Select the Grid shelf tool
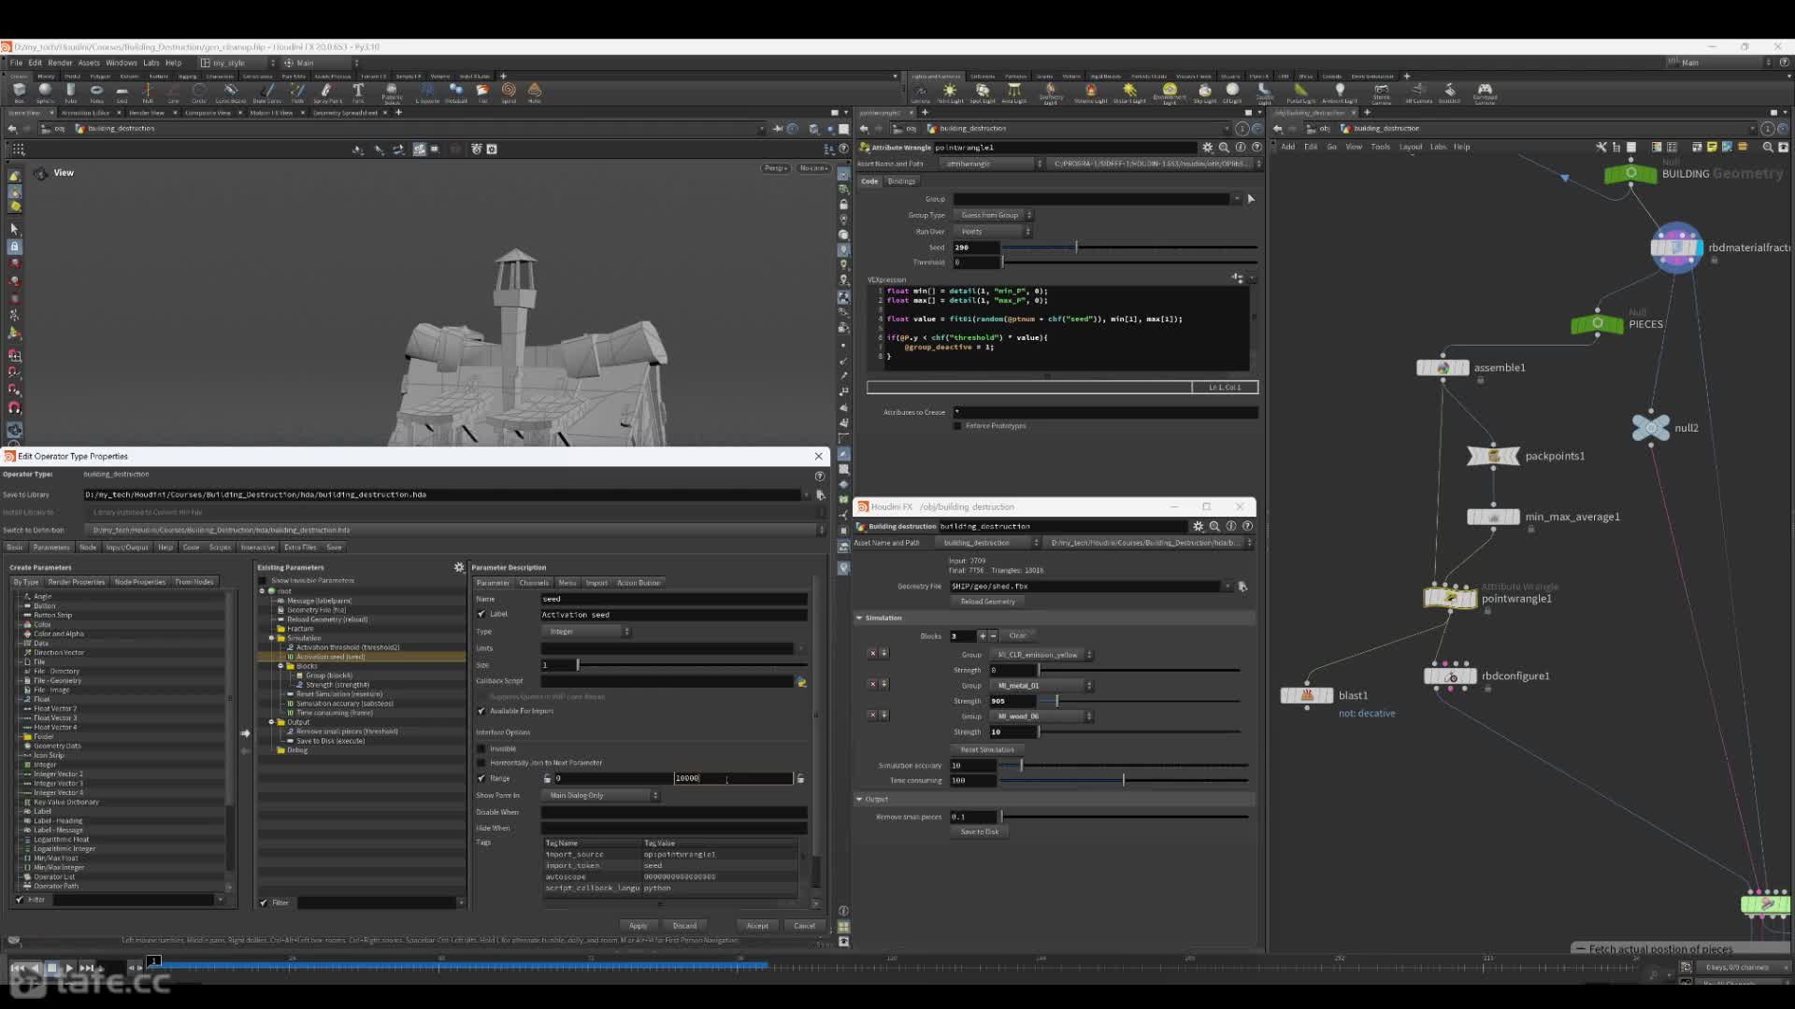 pos(122,92)
